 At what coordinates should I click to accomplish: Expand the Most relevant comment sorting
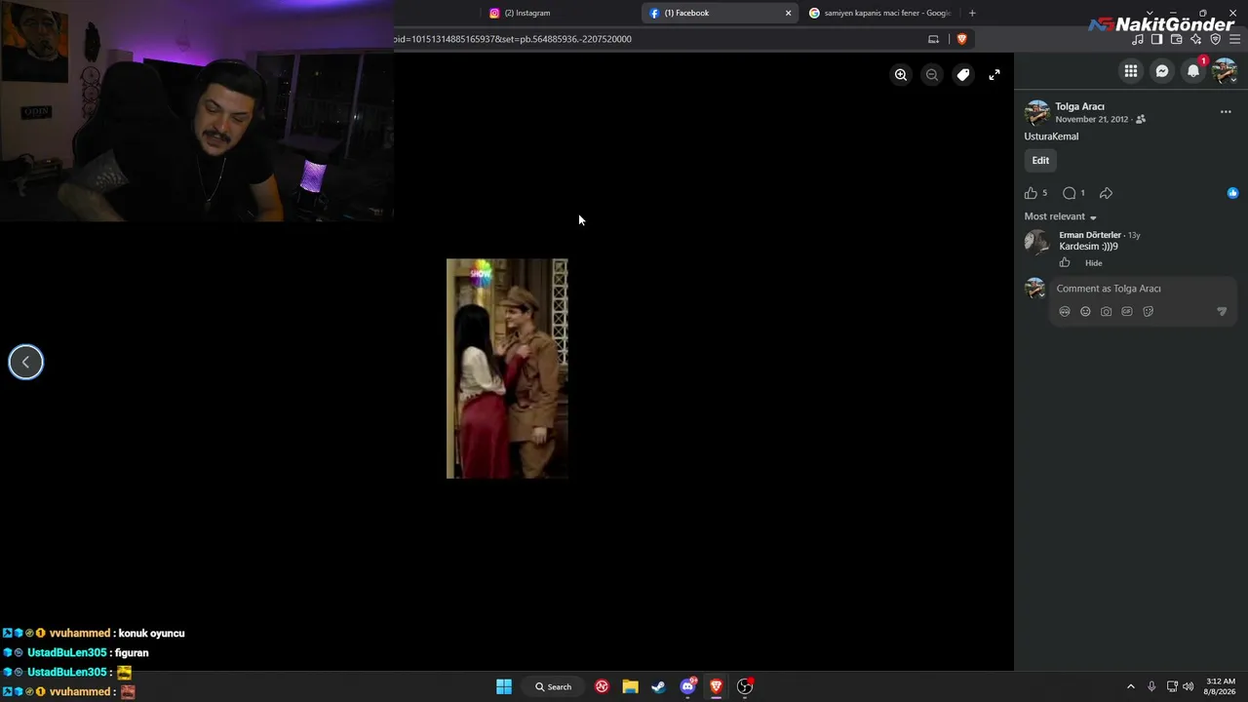[1060, 216]
